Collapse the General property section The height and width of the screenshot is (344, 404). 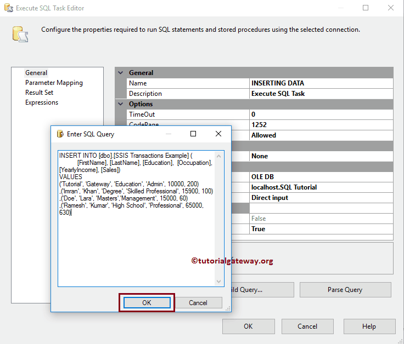point(121,72)
